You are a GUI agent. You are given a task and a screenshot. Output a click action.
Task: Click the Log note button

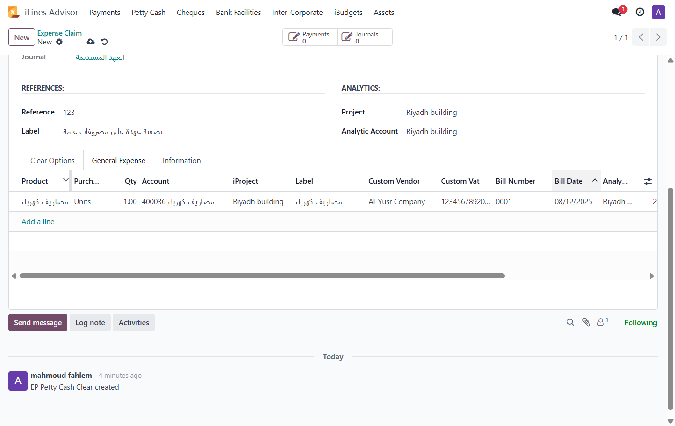[90, 322]
